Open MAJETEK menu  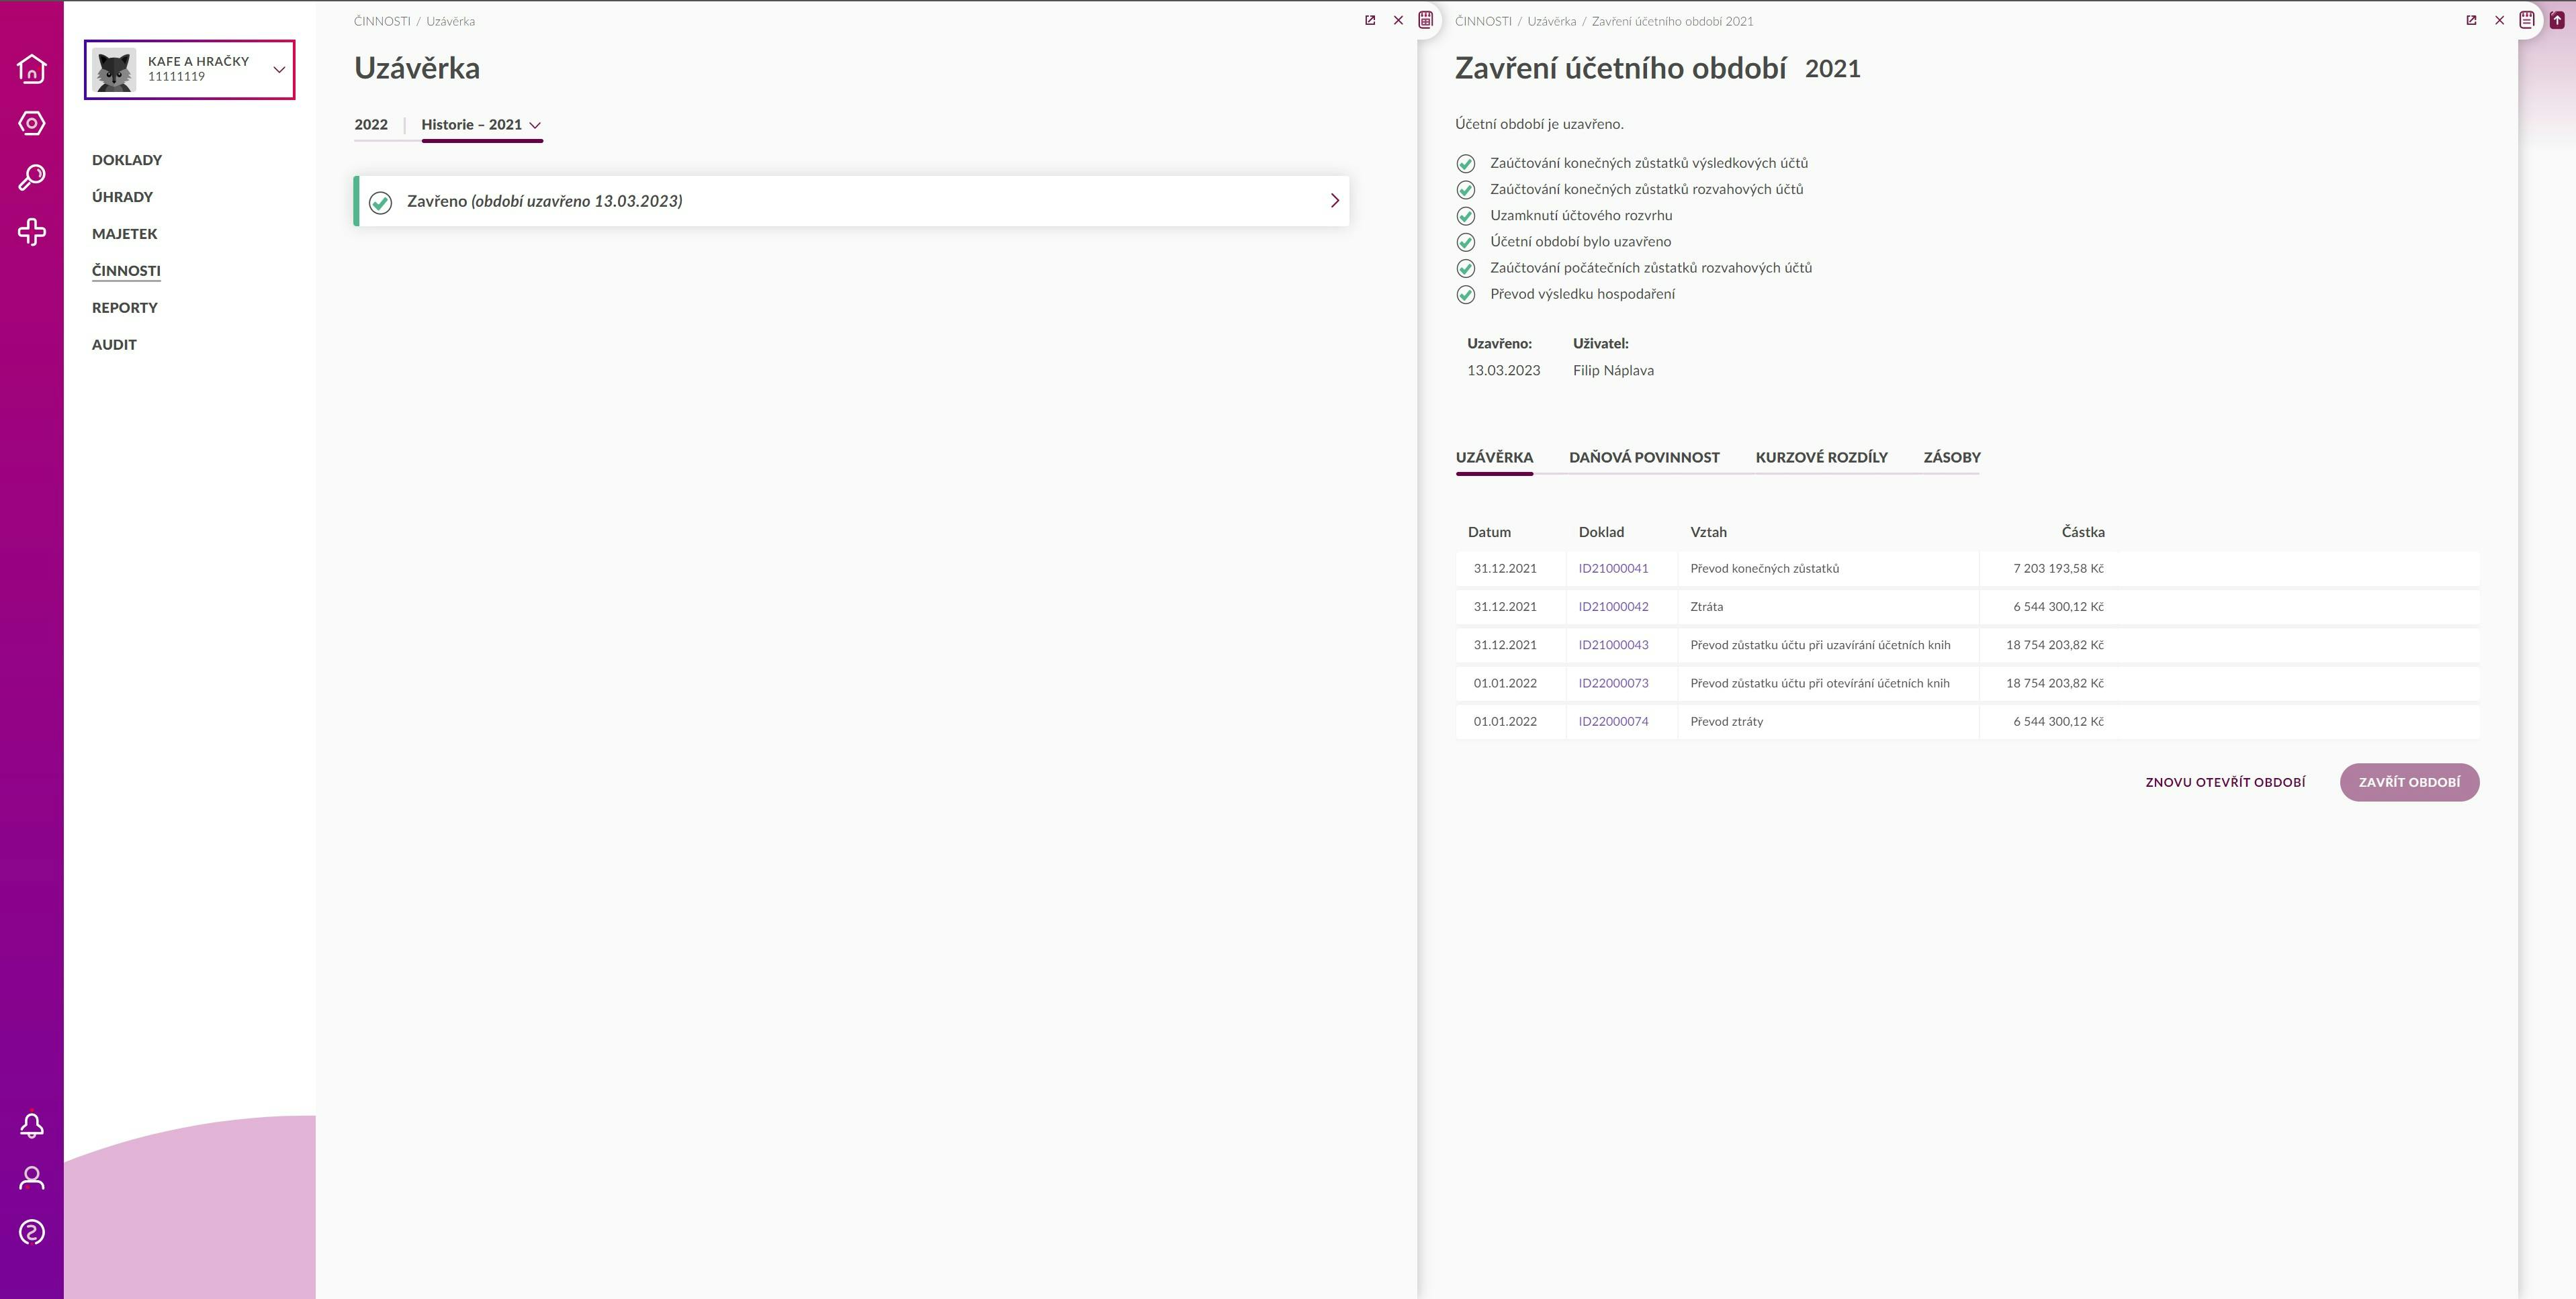pyautogui.click(x=125, y=234)
